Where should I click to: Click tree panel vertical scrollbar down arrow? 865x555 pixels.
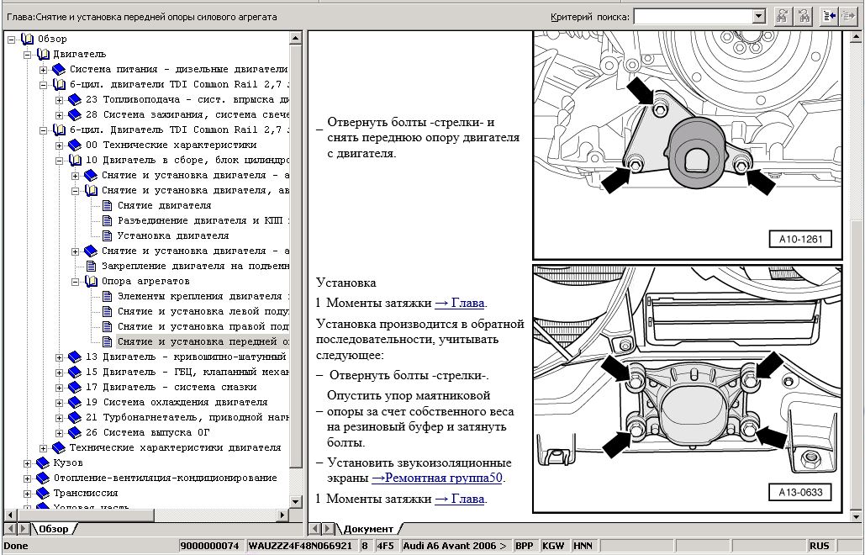pyautogui.click(x=295, y=501)
